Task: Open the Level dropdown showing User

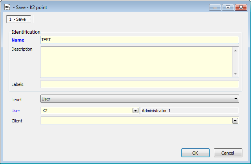Action: [140, 98]
